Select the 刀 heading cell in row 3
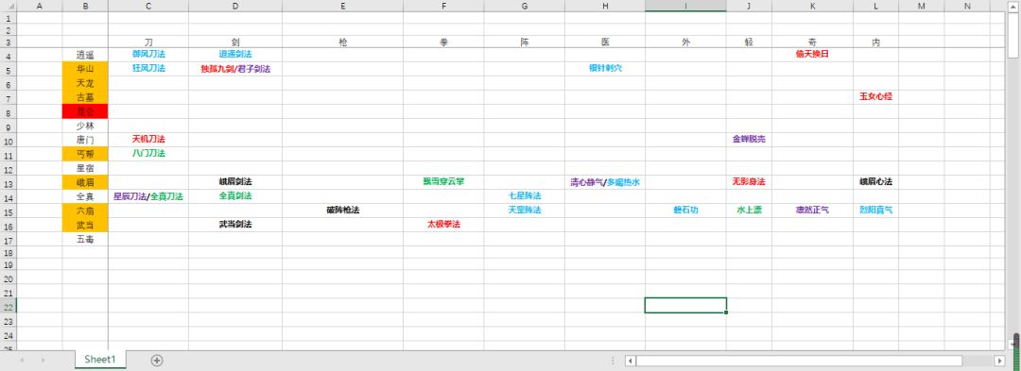 coord(148,42)
